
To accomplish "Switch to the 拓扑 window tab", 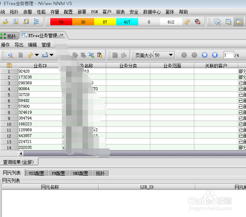I will (x=9, y=36).
